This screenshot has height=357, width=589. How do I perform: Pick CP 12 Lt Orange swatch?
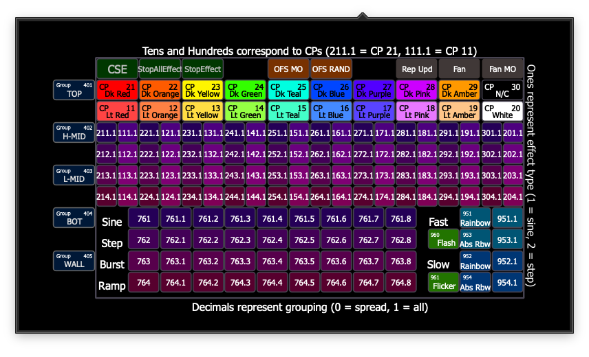click(x=160, y=112)
